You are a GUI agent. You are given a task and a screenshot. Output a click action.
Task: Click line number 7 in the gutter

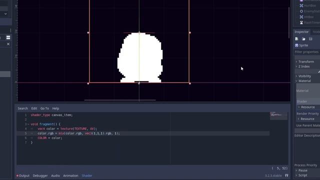point(25,142)
